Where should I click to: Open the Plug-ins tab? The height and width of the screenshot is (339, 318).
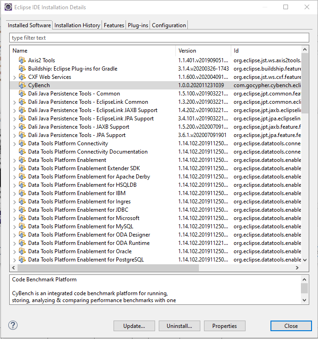138,25
